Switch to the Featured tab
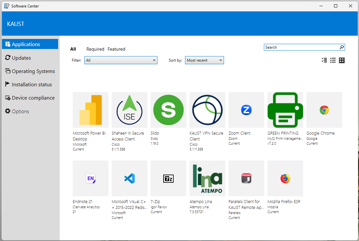Image resolution: width=359 pixels, height=241 pixels. [x=116, y=49]
